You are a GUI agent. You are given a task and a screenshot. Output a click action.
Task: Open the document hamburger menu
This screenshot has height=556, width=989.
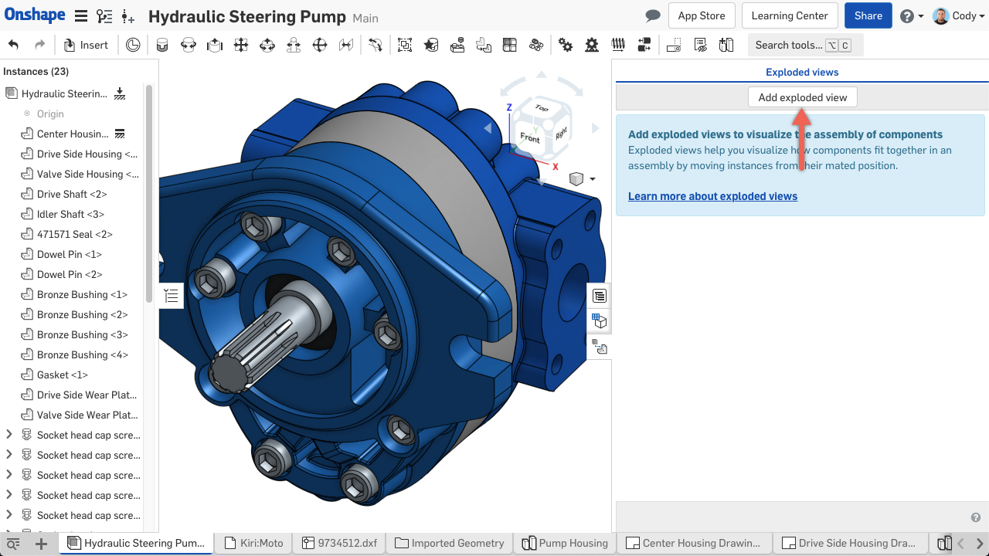[80, 16]
